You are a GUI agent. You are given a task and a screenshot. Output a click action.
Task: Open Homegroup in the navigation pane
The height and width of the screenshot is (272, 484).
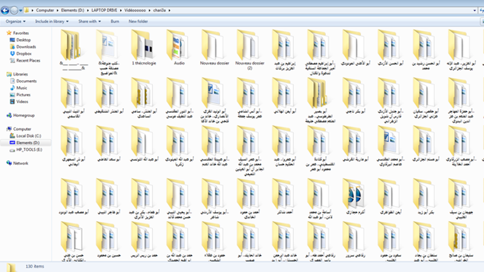click(x=24, y=115)
